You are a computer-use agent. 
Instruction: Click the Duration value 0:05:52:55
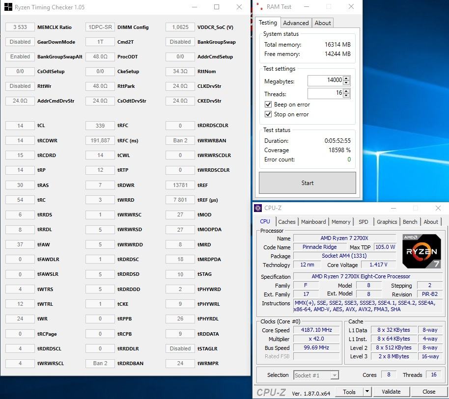click(337, 140)
